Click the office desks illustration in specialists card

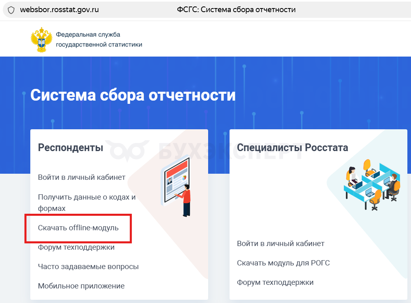(372, 185)
